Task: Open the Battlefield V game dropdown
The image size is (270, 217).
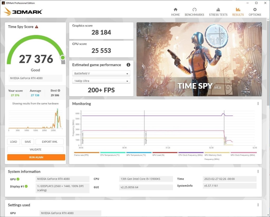Action: tap(101, 73)
